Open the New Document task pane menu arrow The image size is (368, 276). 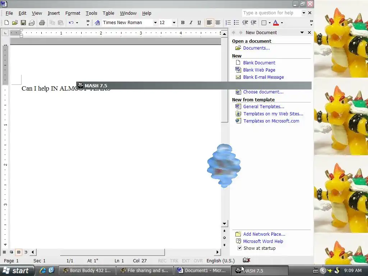tap(302, 33)
